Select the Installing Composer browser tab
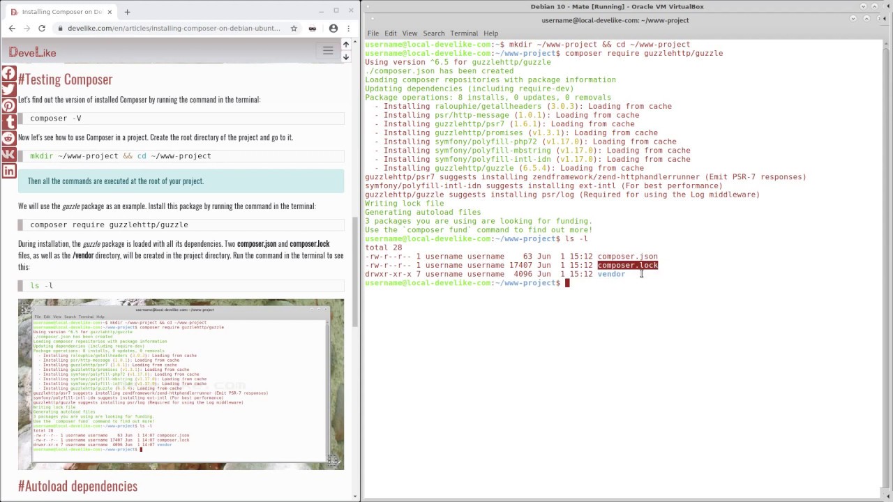The width and height of the screenshot is (893, 502). tap(61, 12)
